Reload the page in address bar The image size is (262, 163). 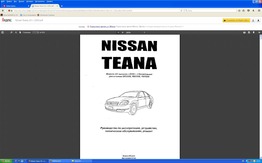181,11
